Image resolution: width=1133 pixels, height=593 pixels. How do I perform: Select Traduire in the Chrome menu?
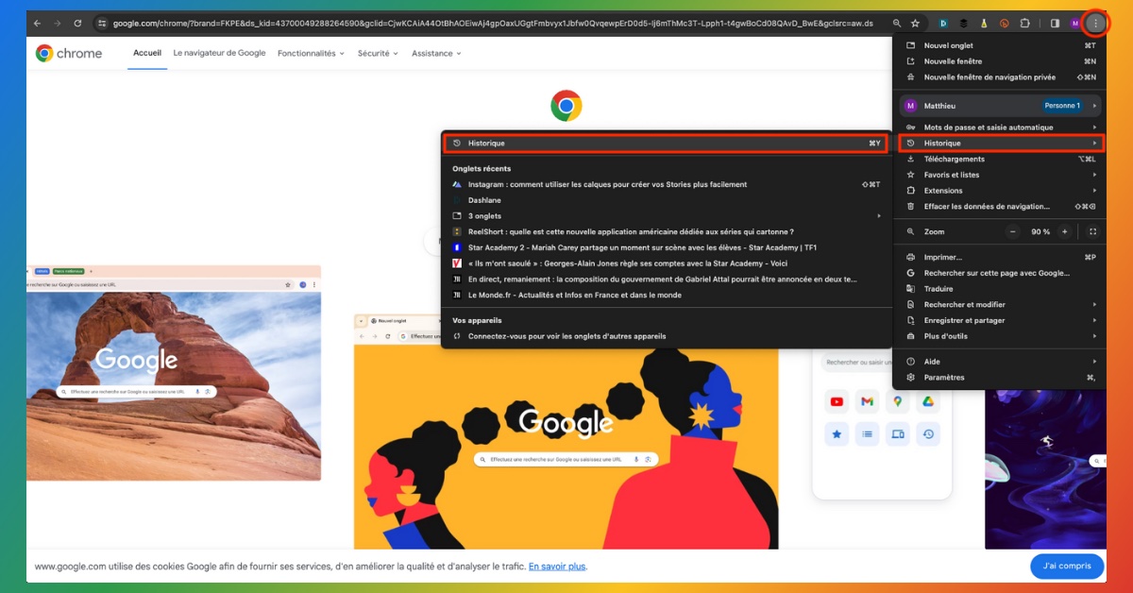(999, 289)
